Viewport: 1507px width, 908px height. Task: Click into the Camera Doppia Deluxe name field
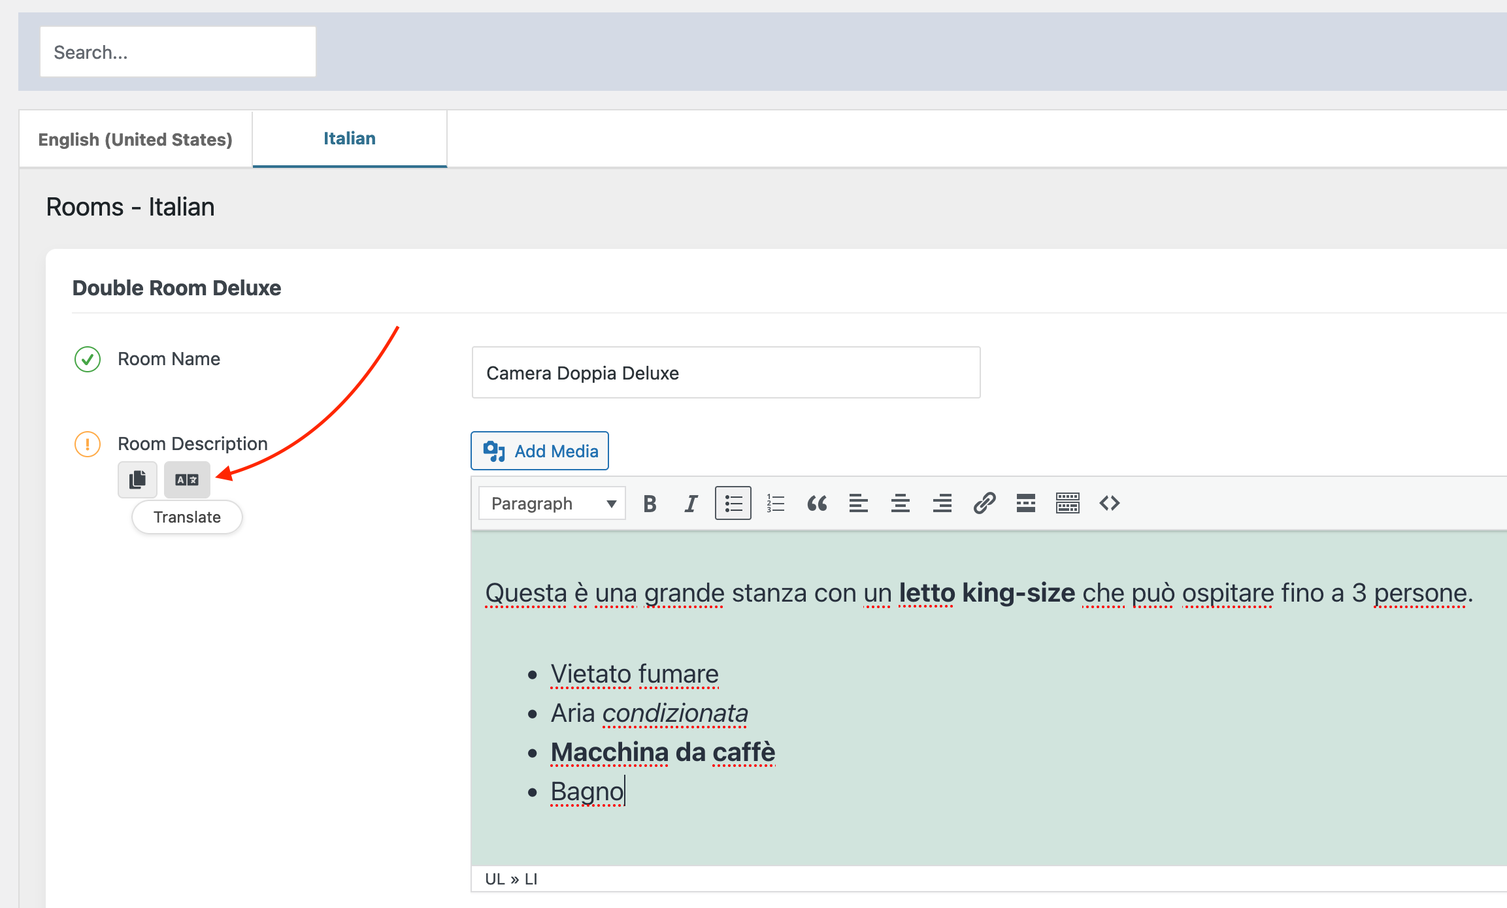726,372
